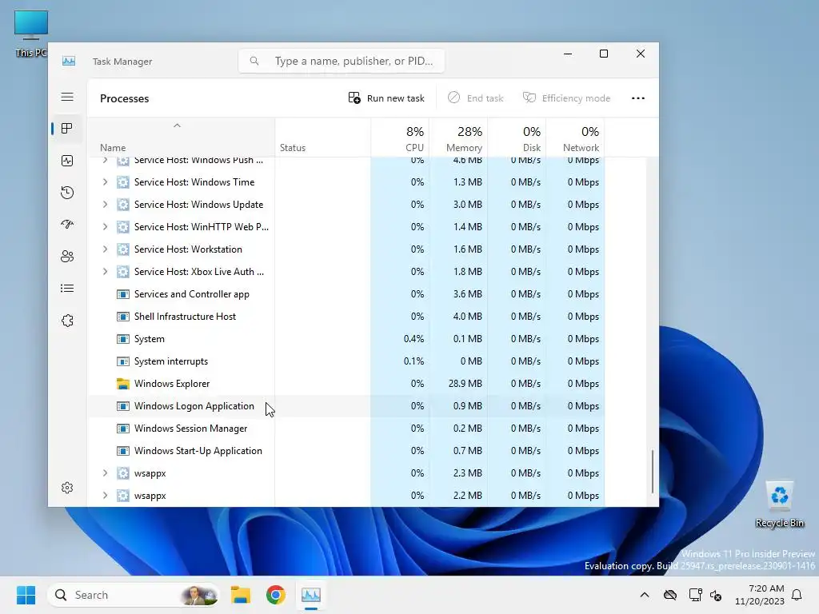Show hidden system tray icons
The height and width of the screenshot is (614, 819).
(645, 595)
